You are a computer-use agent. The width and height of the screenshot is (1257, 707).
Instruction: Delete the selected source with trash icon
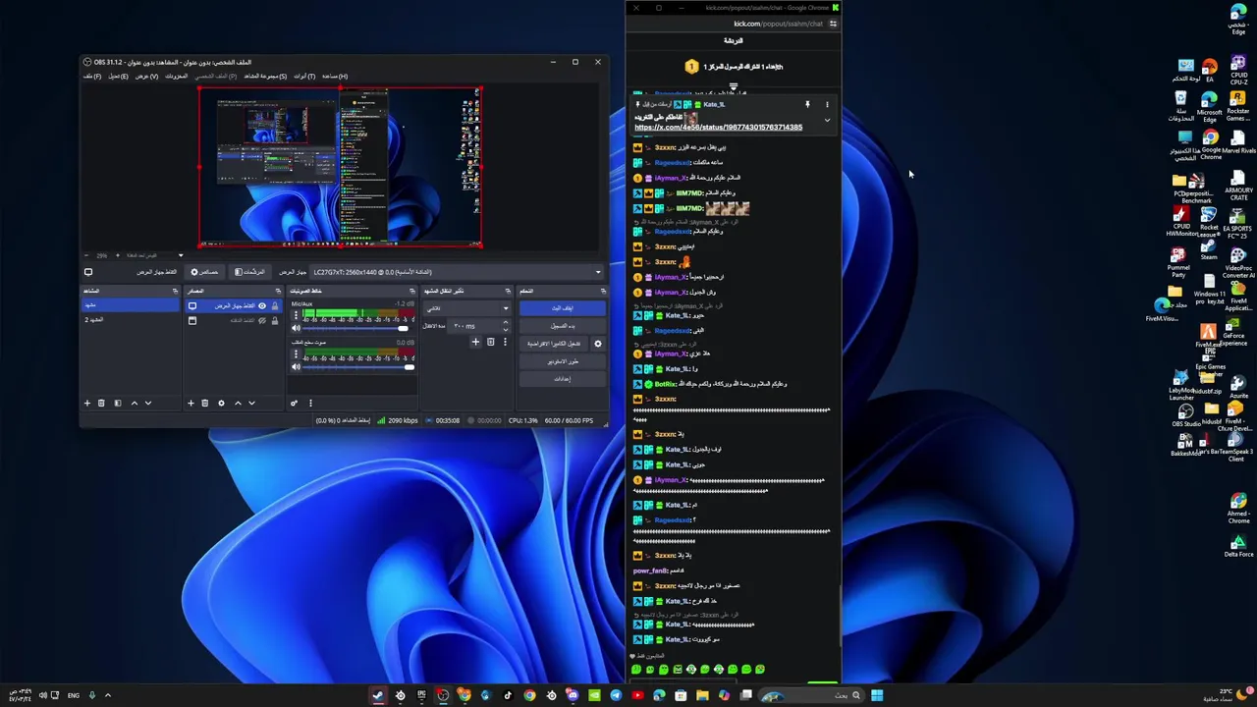tap(205, 403)
